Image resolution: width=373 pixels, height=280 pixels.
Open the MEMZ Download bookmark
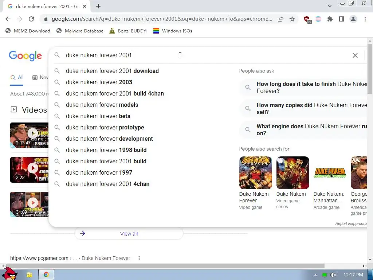click(x=28, y=31)
